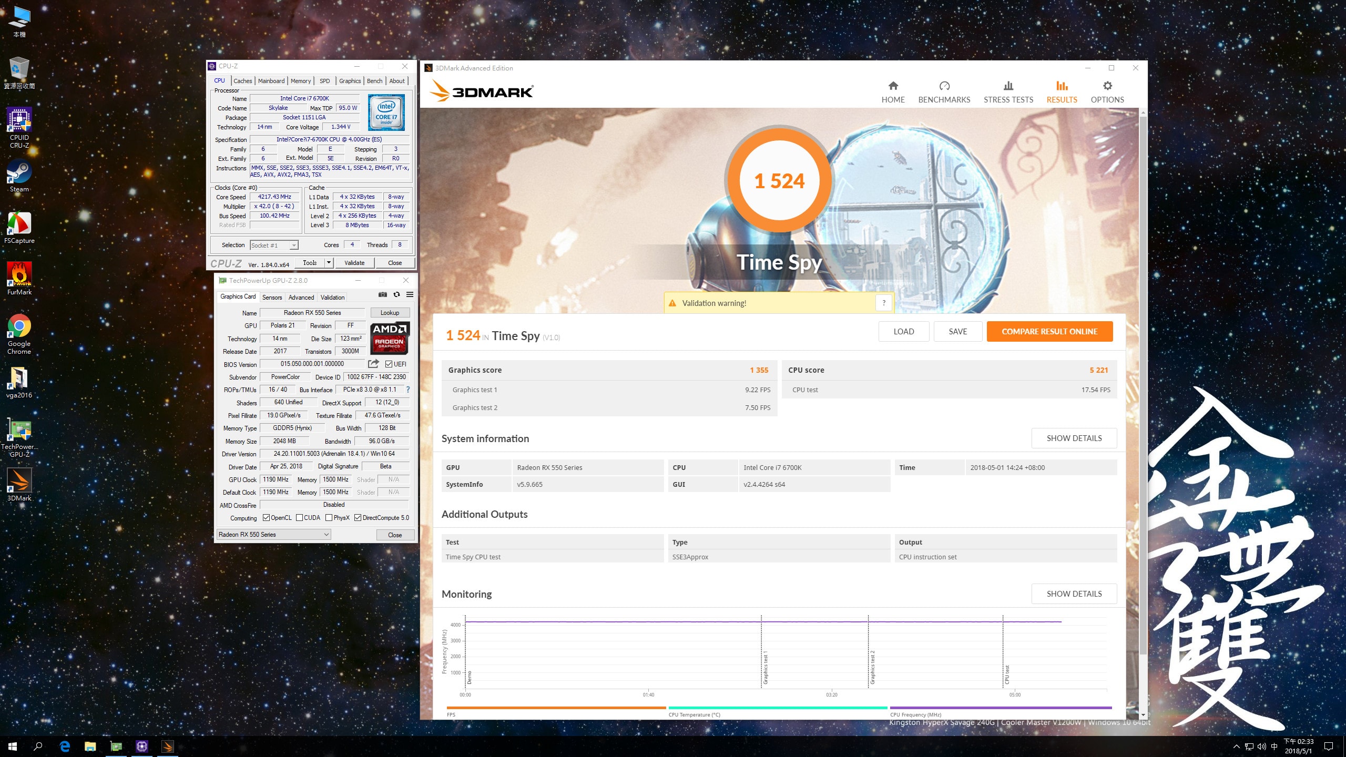Click the teal CPU Temperature legend bar

click(778, 708)
